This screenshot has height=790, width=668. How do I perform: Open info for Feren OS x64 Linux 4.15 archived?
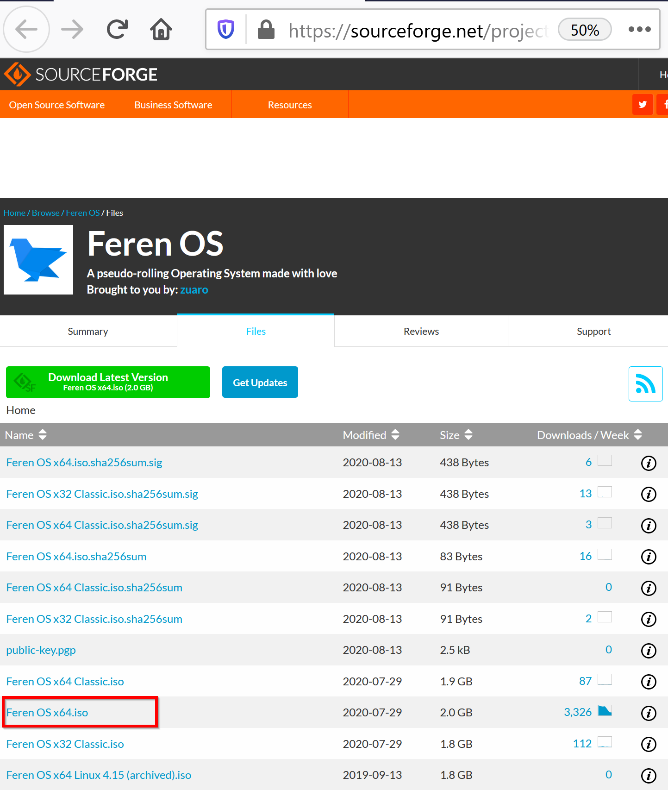(x=649, y=775)
